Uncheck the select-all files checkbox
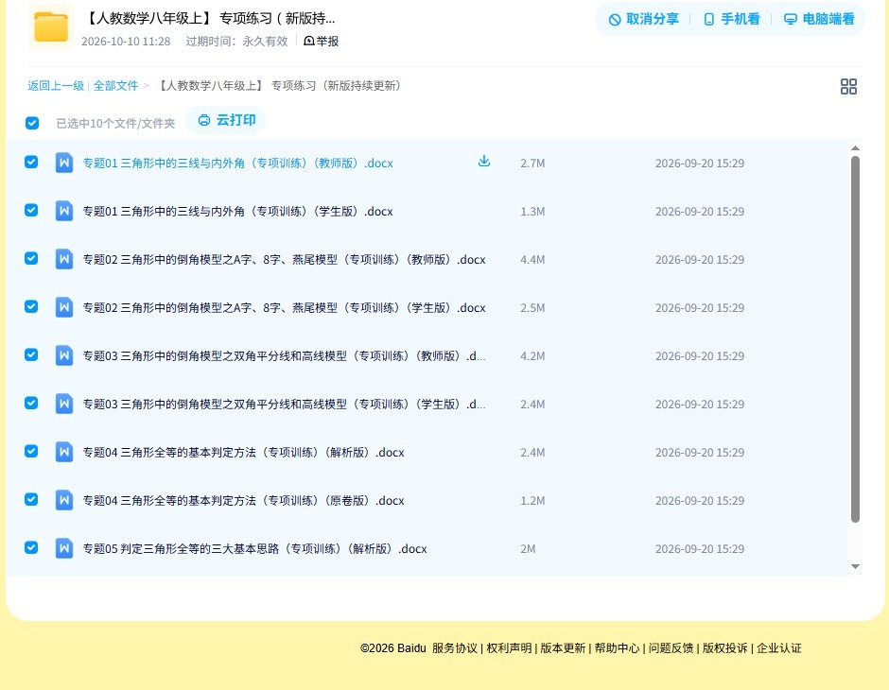The width and height of the screenshot is (889, 690). (32, 123)
